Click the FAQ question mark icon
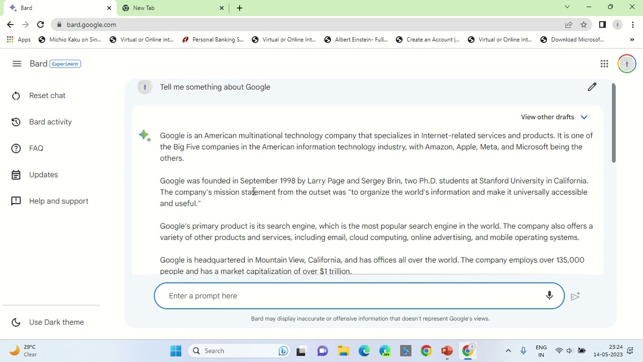The image size is (643, 362). pos(16,148)
